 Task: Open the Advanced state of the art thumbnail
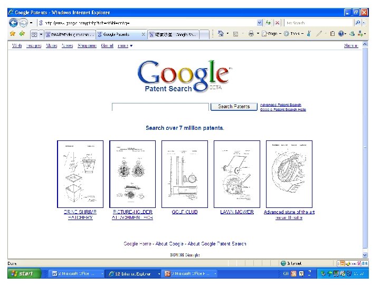click(x=289, y=174)
